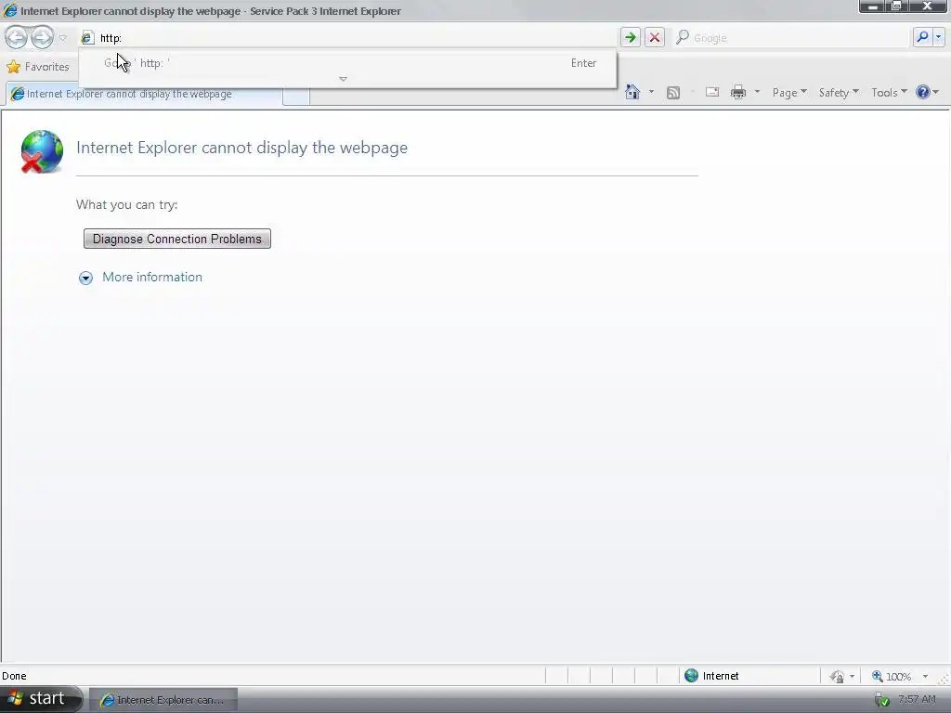Open Favorites with the star button
Image resolution: width=951 pixels, height=713 pixels.
tap(37, 67)
